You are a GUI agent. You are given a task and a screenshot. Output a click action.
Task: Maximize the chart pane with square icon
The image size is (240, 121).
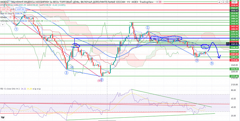(227, 2)
